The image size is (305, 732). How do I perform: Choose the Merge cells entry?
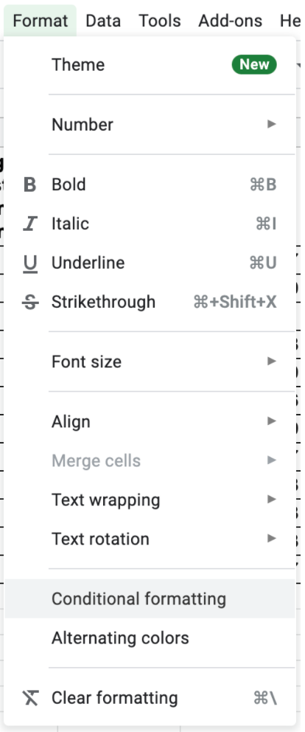click(150, 460)
